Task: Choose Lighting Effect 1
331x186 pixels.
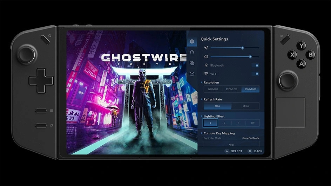Action: [210, 123]
